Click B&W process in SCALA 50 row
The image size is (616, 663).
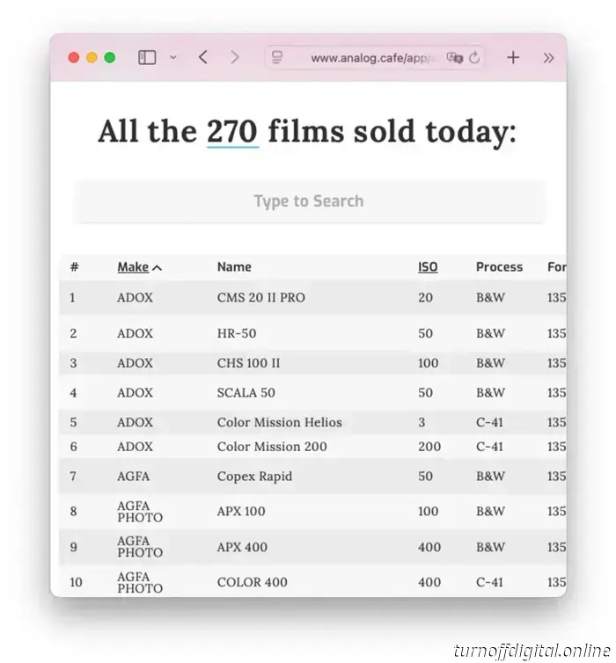tap(490, 393)
